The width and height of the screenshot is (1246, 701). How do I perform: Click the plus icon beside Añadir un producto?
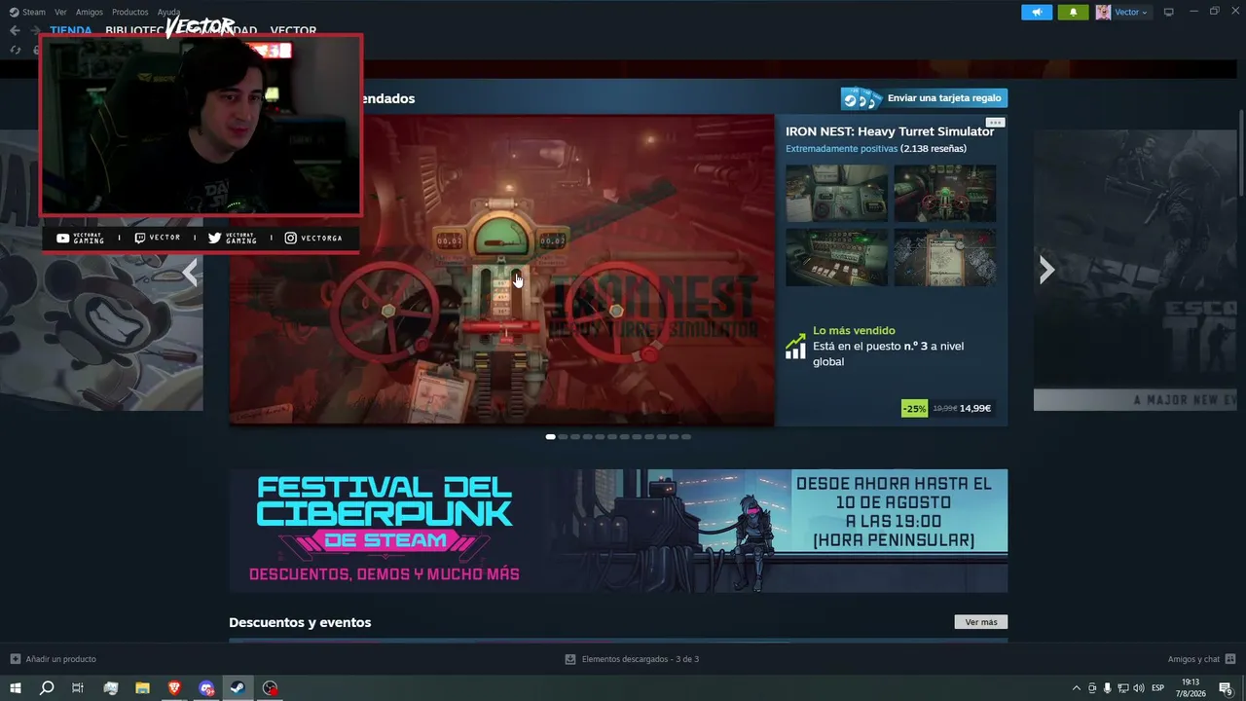tap(15, 659)
